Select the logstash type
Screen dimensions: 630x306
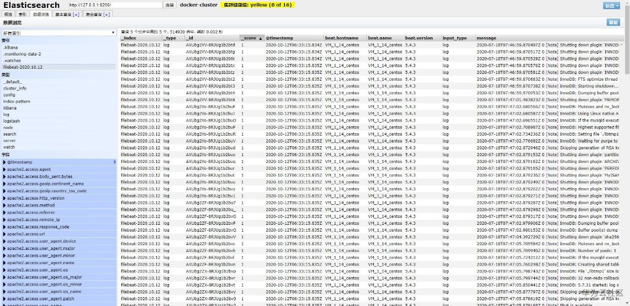(x=12, y=121)
